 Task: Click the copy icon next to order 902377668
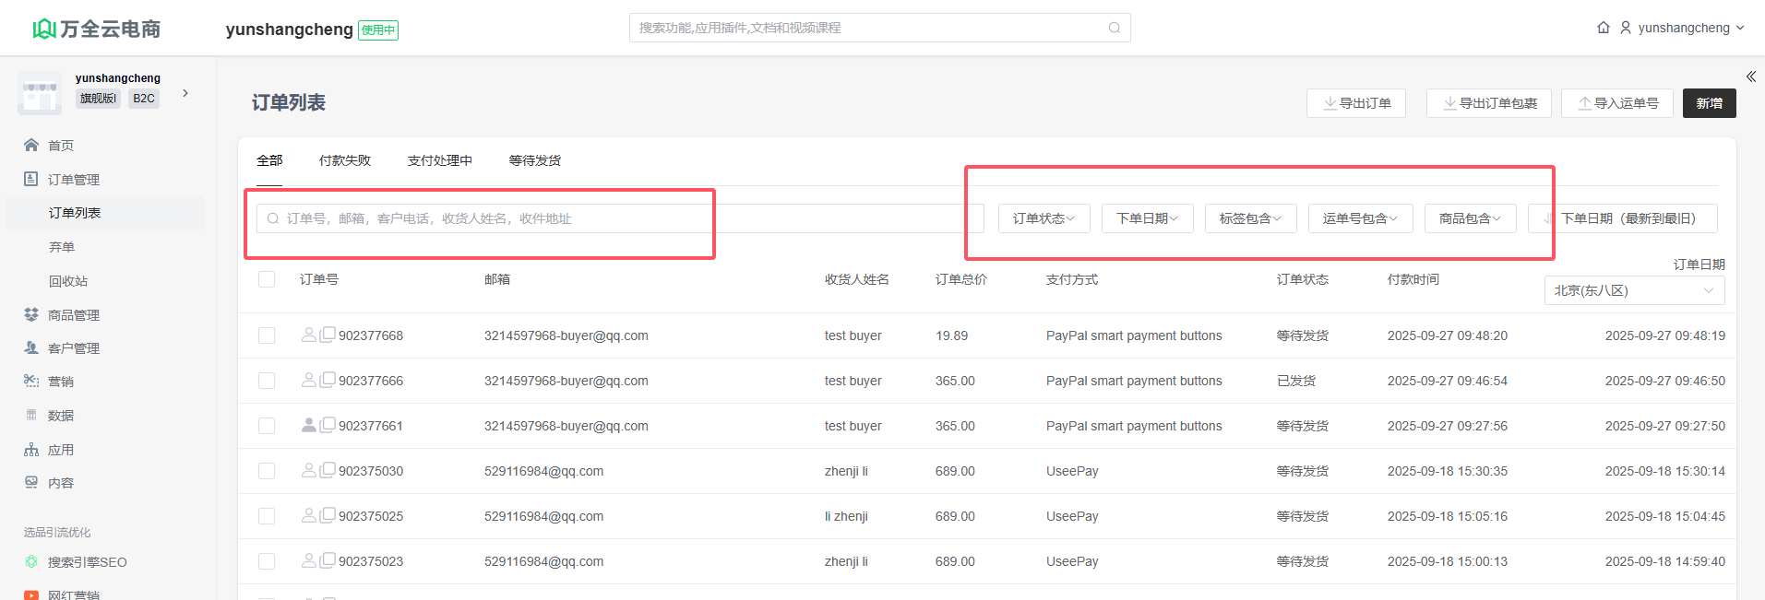pos(328,335)
